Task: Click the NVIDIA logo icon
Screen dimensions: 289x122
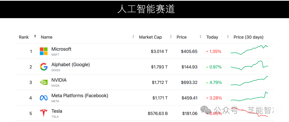Action: pos(44,82)
